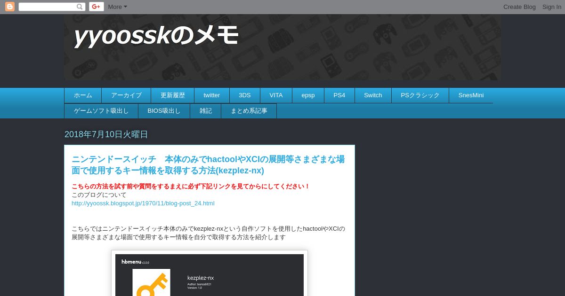Select the 3DS tab

pos(245,95)
